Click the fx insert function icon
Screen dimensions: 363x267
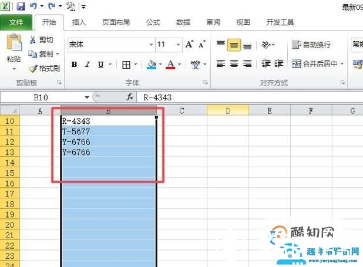pyautogui.click(x=130, y=97)
